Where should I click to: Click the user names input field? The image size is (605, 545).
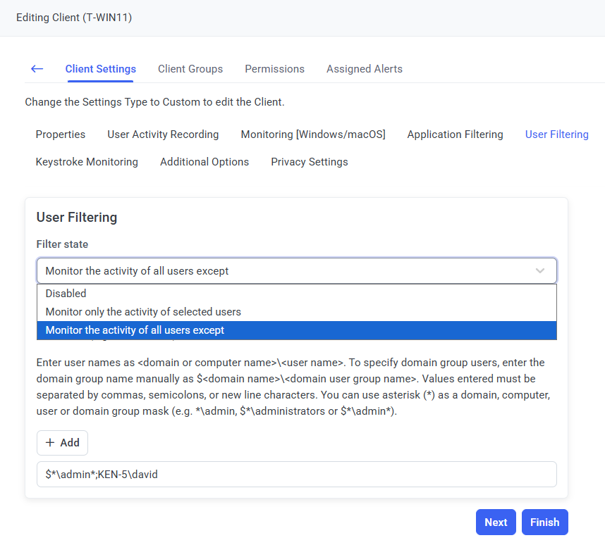click(297, 475)
